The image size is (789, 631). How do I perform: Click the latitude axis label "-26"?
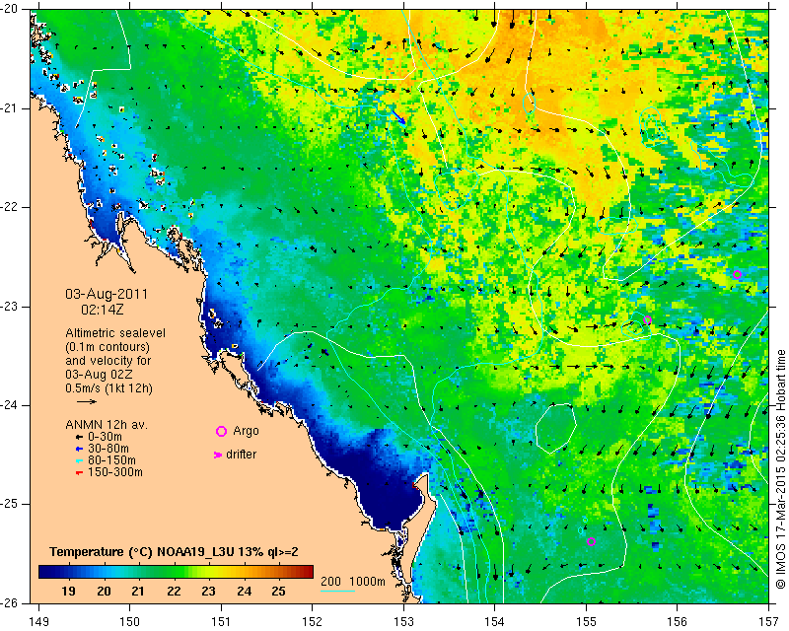(9, 602)
